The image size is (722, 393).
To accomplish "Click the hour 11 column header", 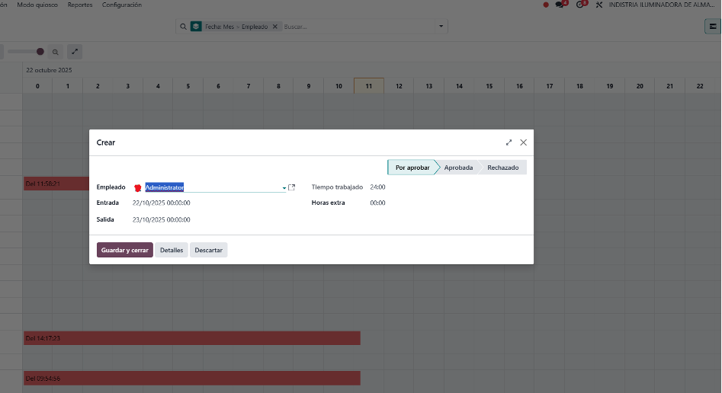I will tap(369, 86).
